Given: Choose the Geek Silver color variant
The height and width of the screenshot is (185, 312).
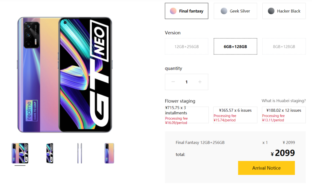Looking at the screenshot, I should 235,11.
